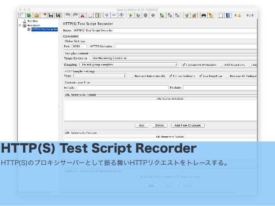
Task: Click the Toggle enable/disable icon
Action: (x=122, y=15)
